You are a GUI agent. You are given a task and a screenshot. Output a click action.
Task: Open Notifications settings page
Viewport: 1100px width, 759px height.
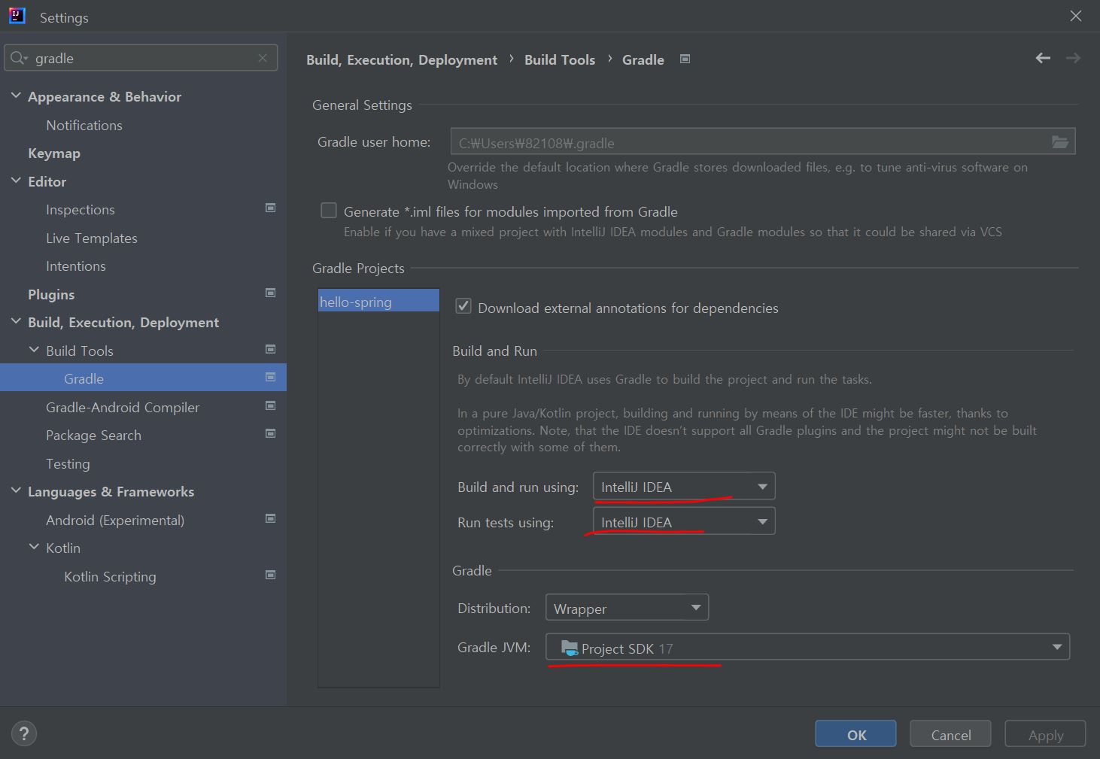point(84,126)
